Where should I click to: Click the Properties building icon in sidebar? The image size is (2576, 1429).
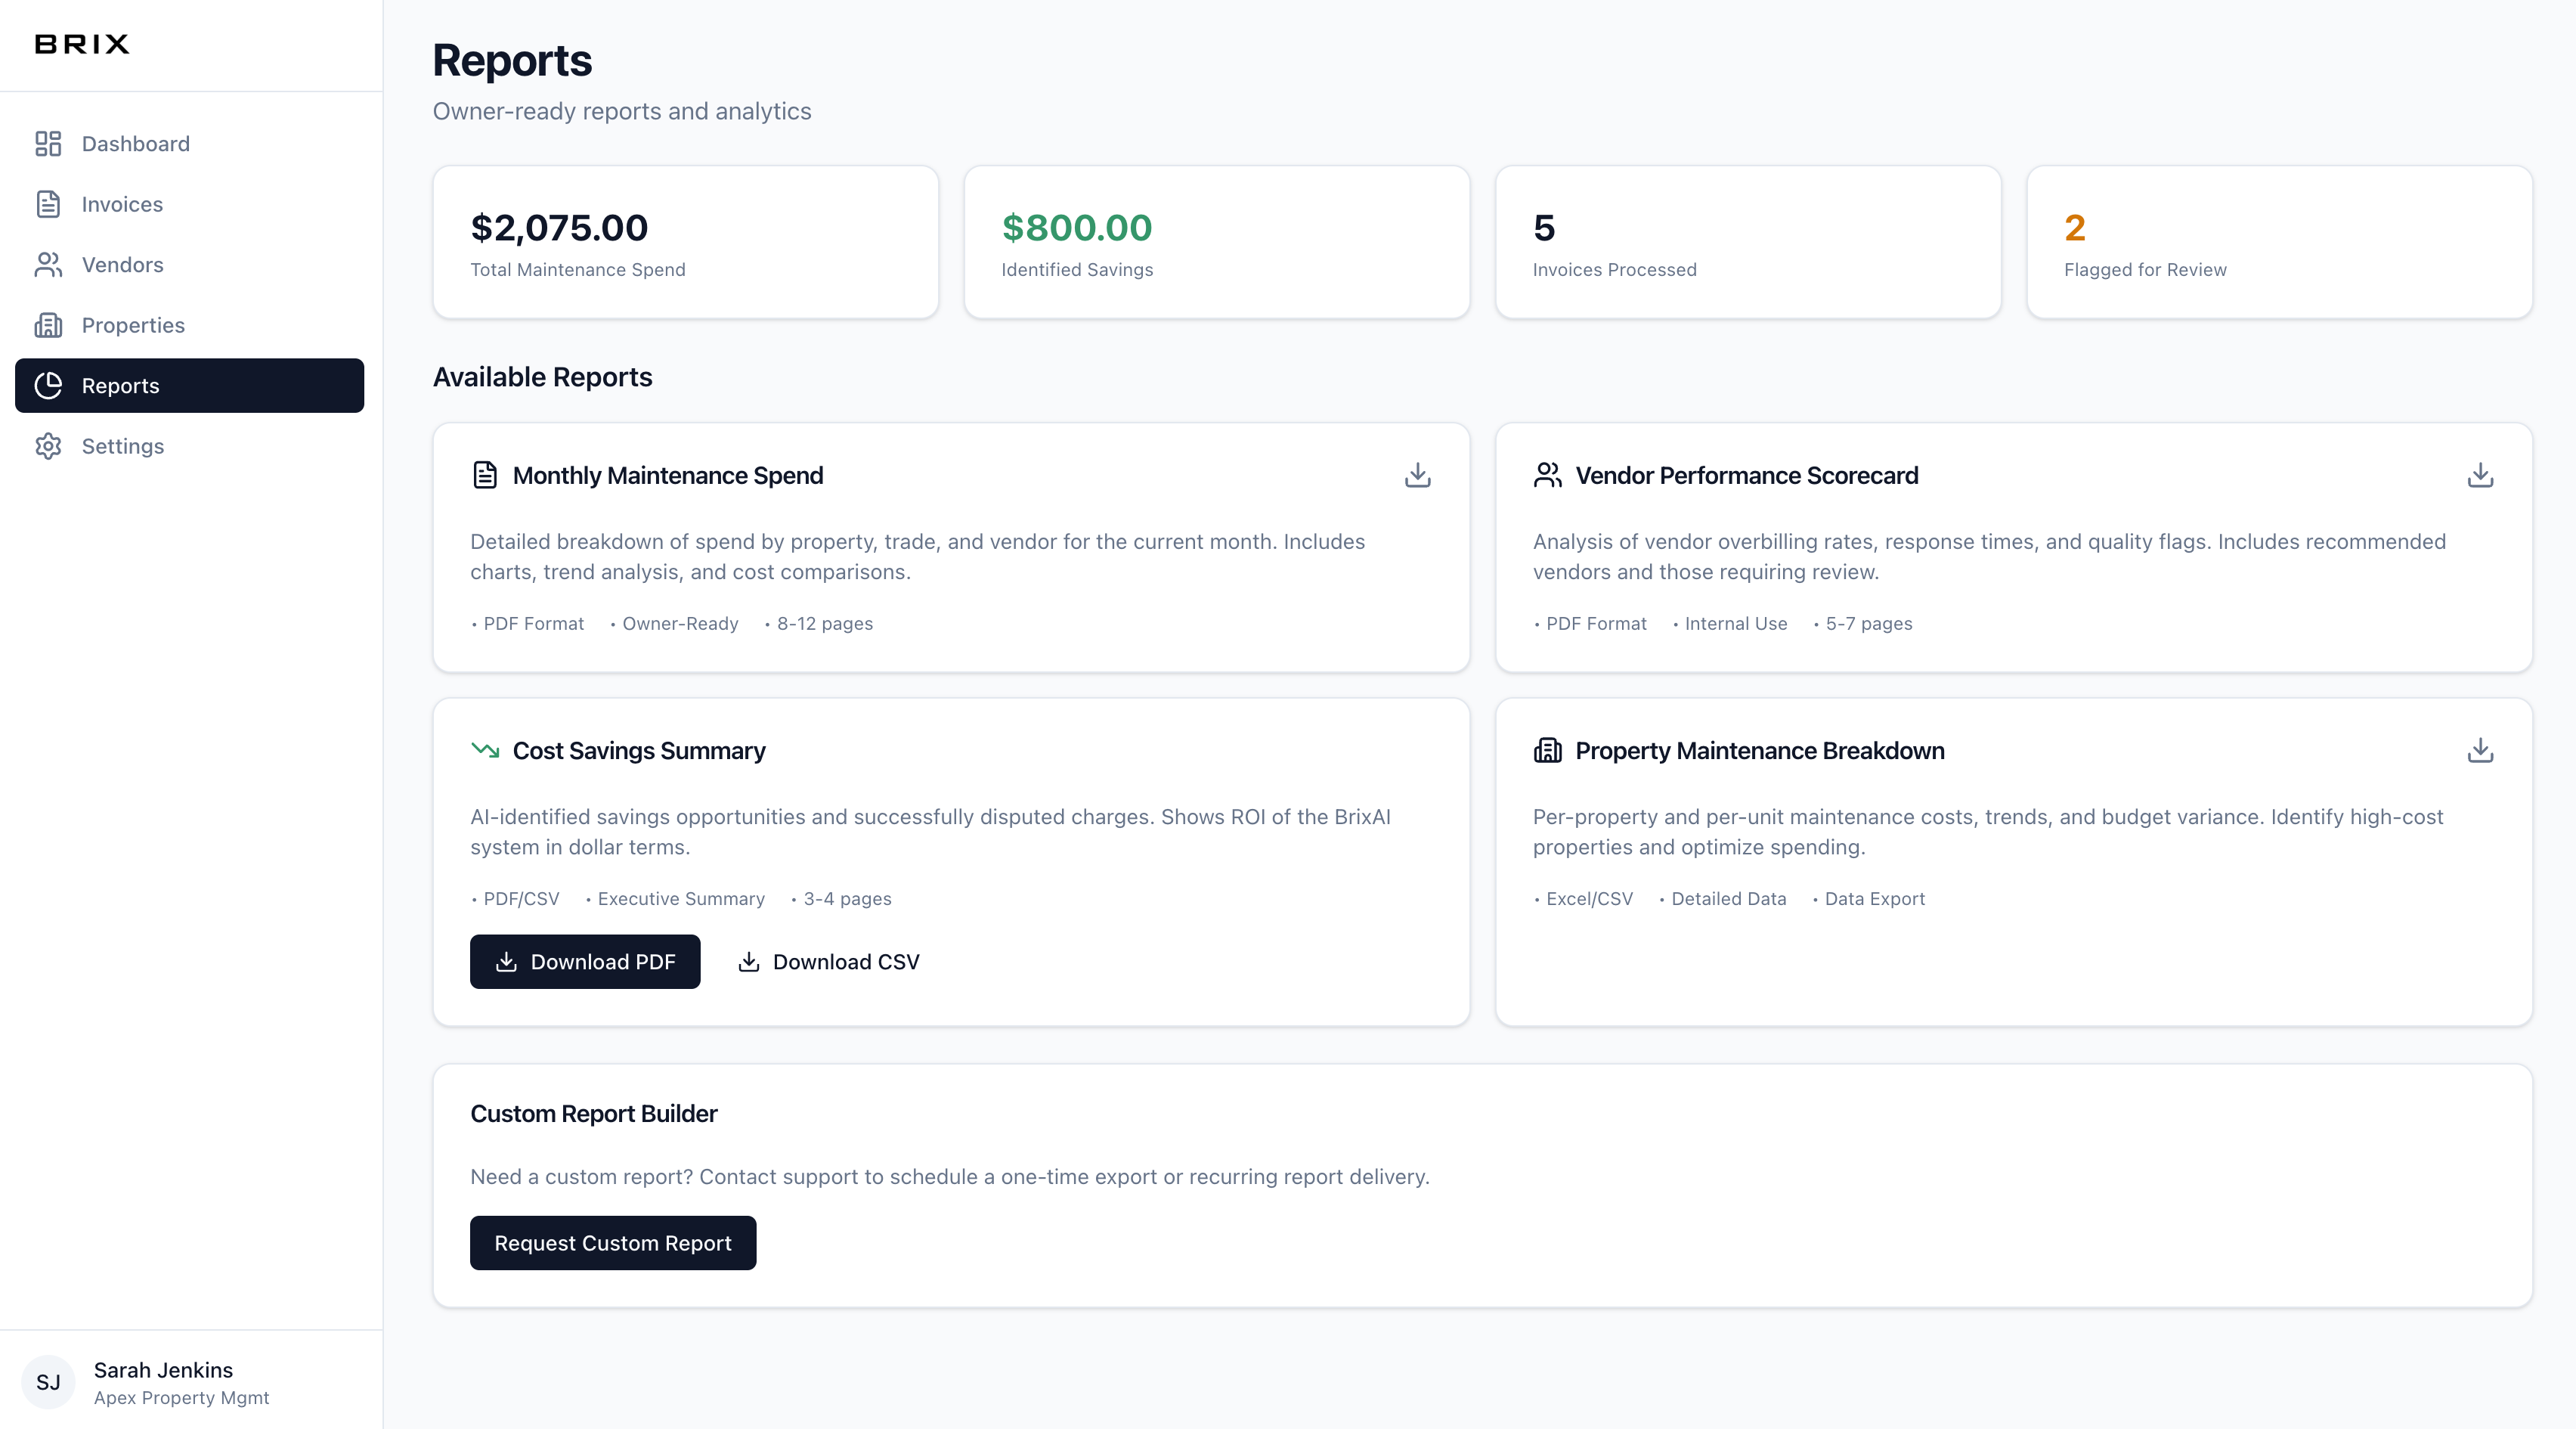click(48, 325)
